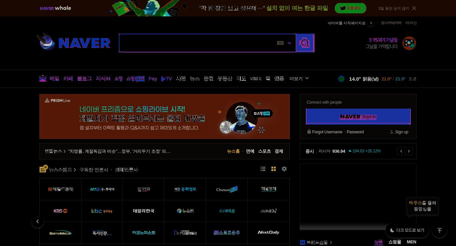
Task: Click the scroll-to-top arrow button
Action: tap(439, 230)
